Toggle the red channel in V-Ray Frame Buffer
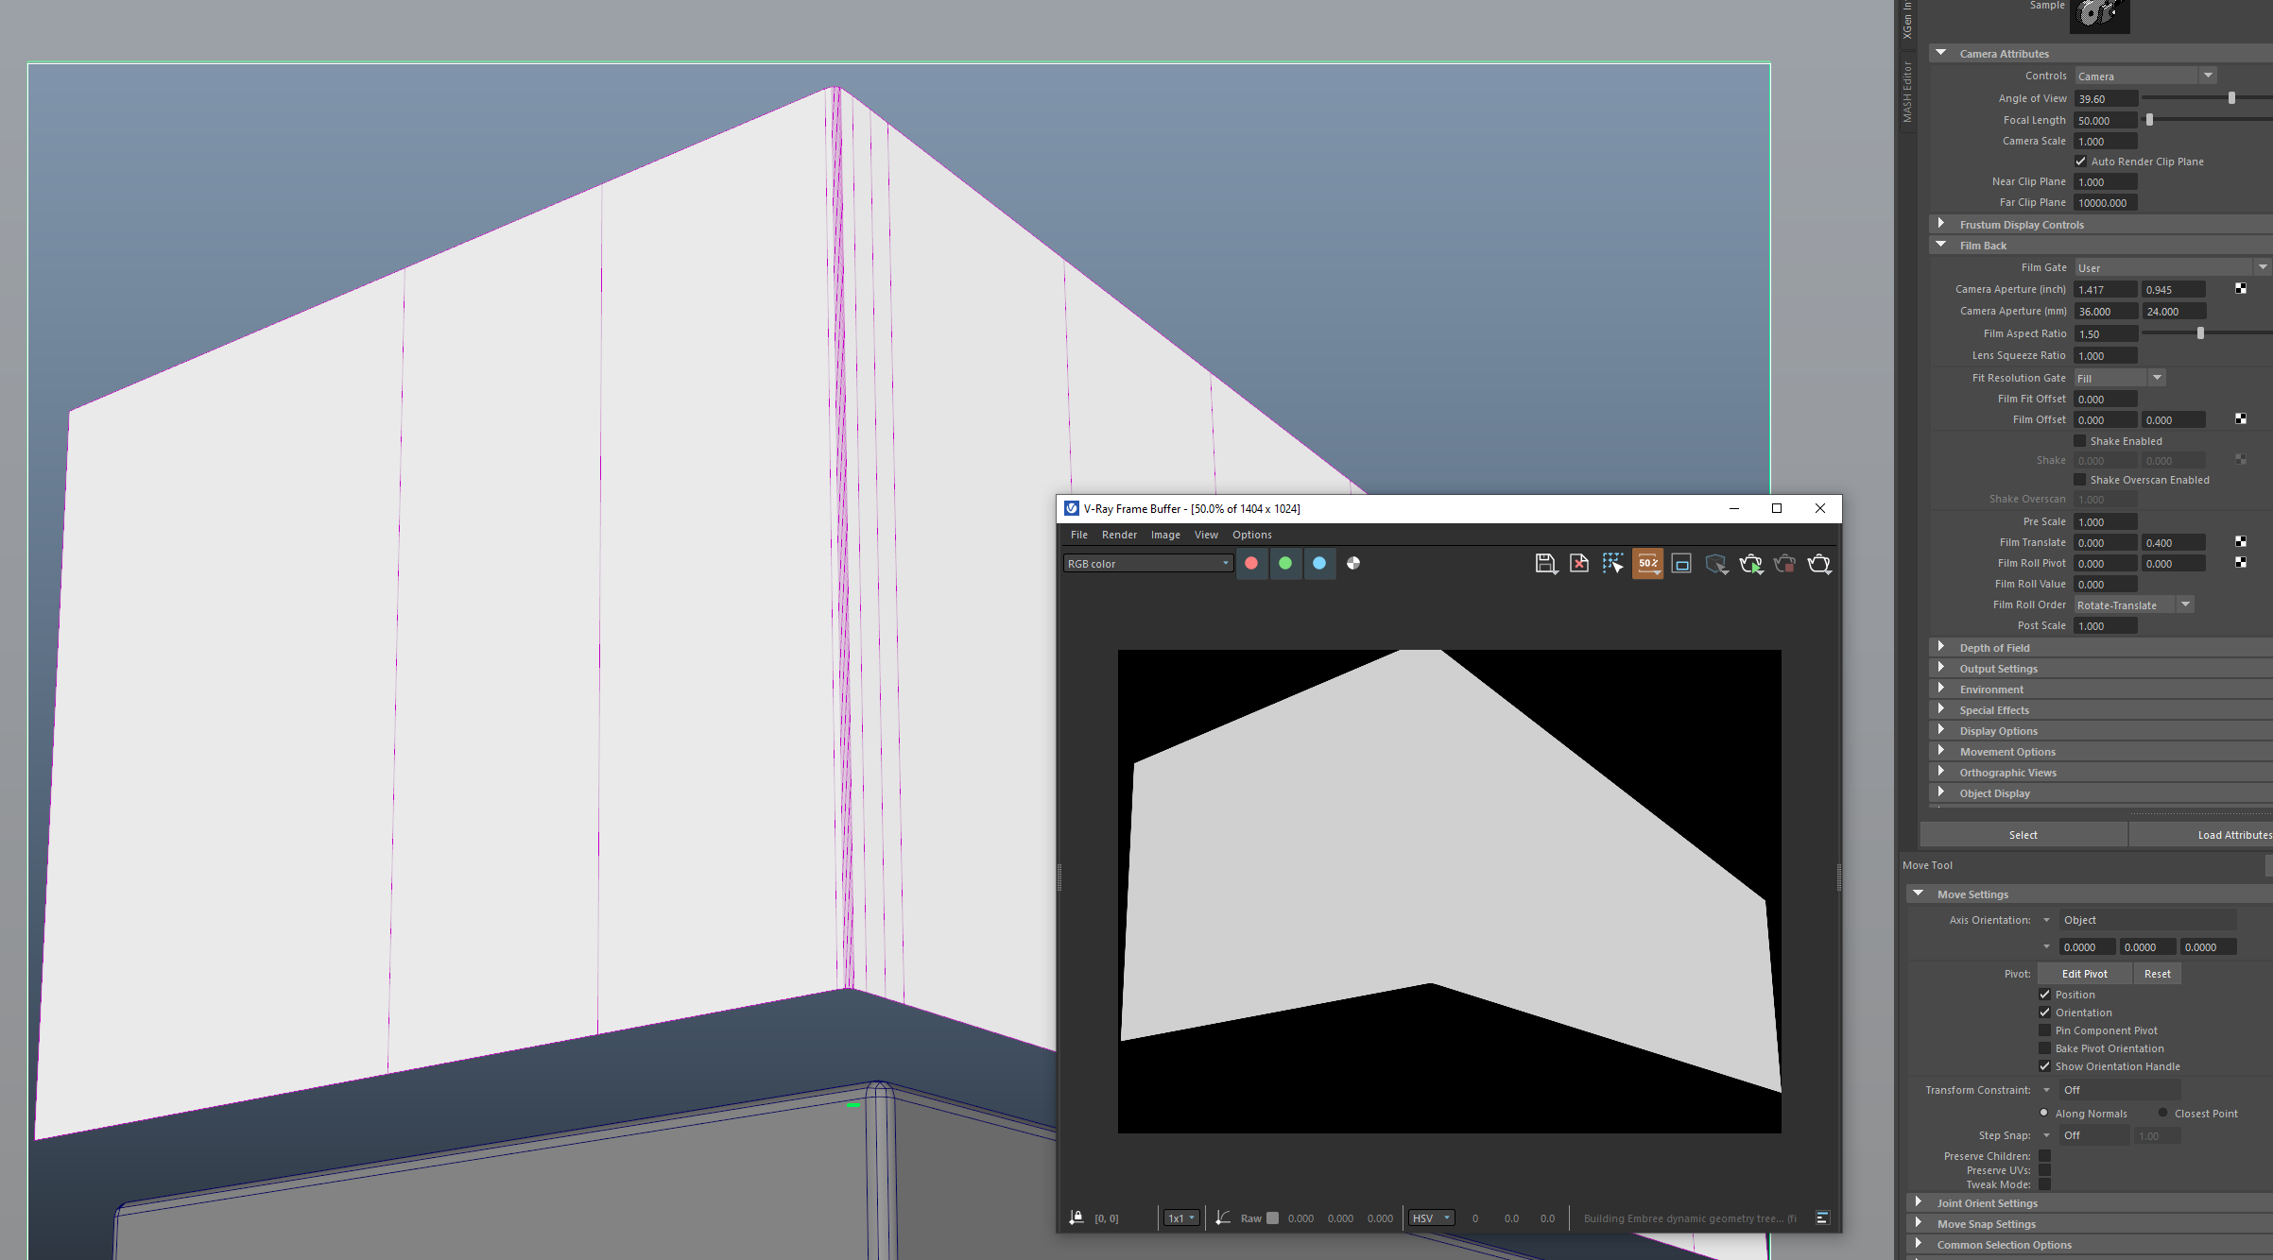Viewport: 2273px width, 1260px height. pyautogui.click(x=1251, y=563)
